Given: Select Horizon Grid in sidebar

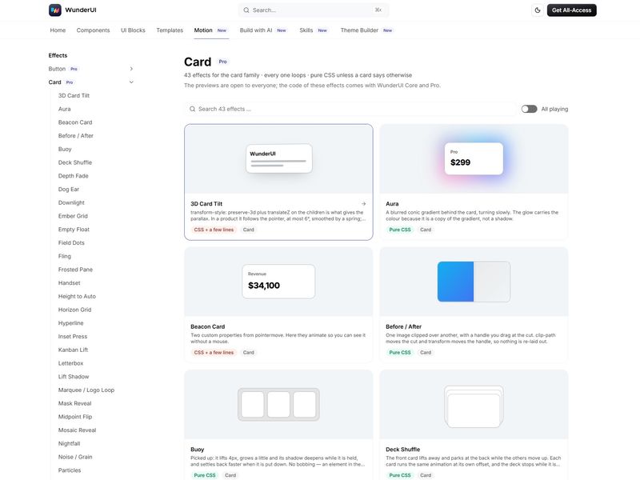Looking at the screenshot, I should pos(74,310).
